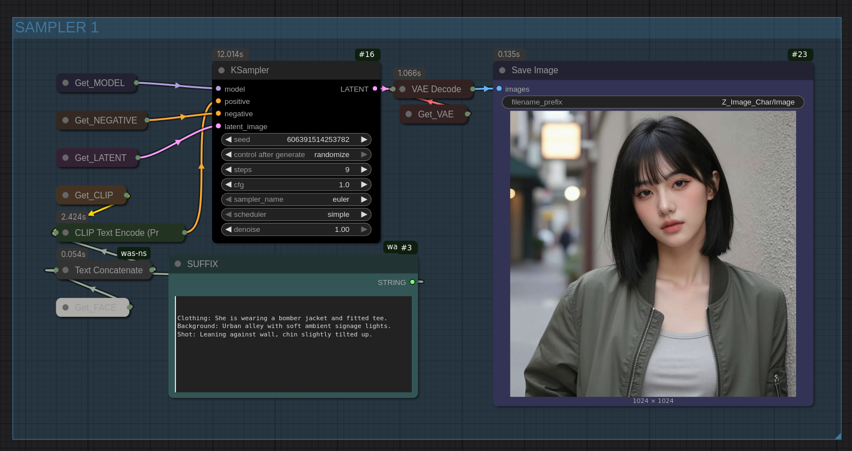Adjust the denoise value field
This screenshot has height=451, width=852.
coord(296,230)
